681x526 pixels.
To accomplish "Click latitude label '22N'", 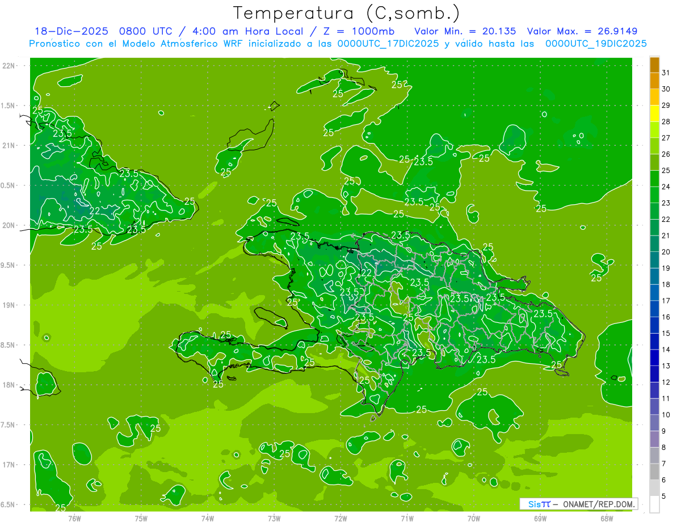I will 9,65.
